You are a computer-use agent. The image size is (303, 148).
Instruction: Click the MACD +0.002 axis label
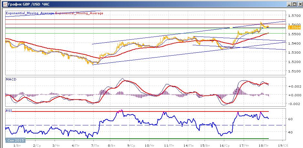click(295, 86)
